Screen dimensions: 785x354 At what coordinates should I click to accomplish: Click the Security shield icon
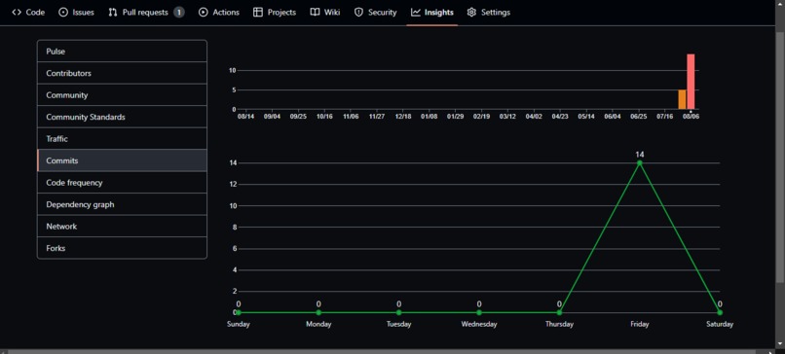tap(358, 13)
